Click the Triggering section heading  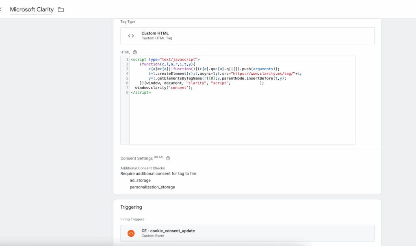(x=131, y=207)
